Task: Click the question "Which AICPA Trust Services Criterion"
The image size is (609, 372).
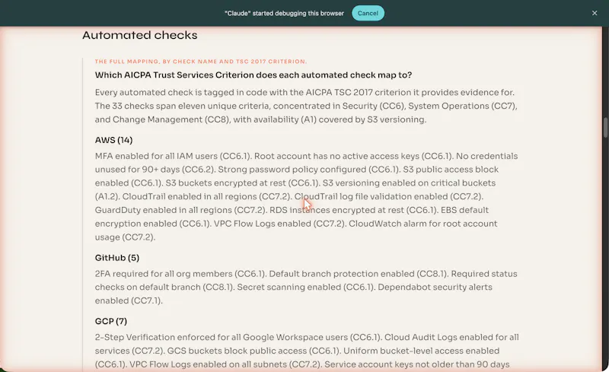Action: [x=253, y=75]
